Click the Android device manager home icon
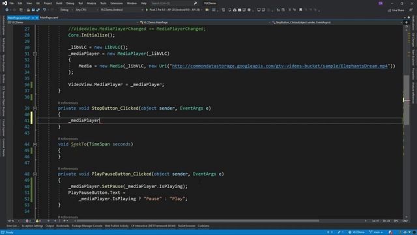The image size is (417, 235). click(x=235, y=10)
